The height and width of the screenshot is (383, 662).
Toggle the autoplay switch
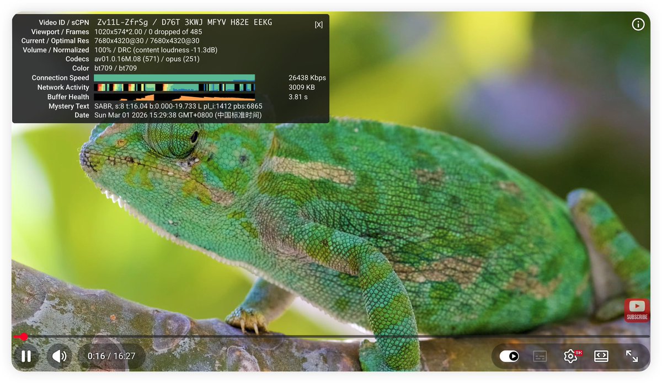[509, 357]
